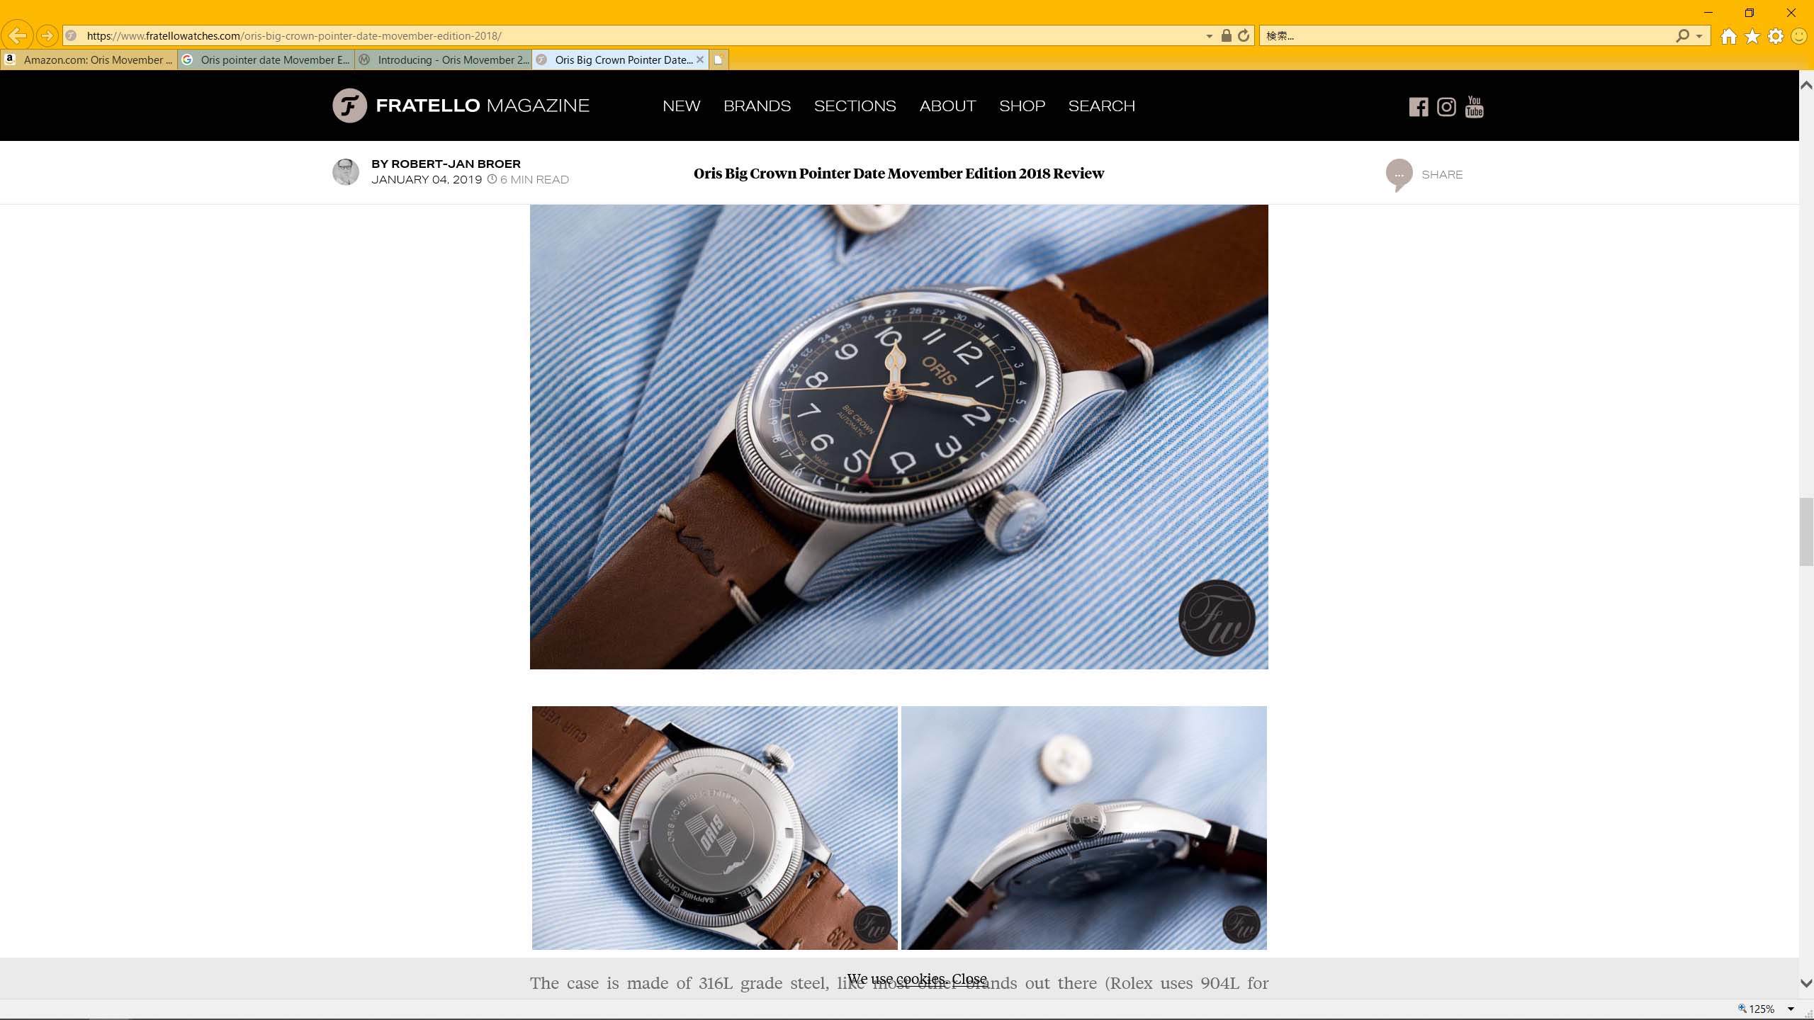The width and height of the screenshot is (1814, 1020).
Task: Click the address bar lock security icon
Action: pos(1226,35)
